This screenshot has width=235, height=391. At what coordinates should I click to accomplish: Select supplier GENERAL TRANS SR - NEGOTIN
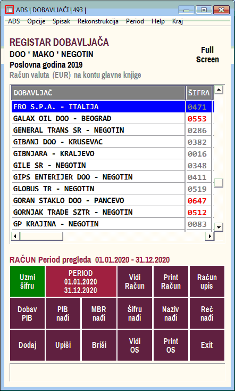click(98, 130)
